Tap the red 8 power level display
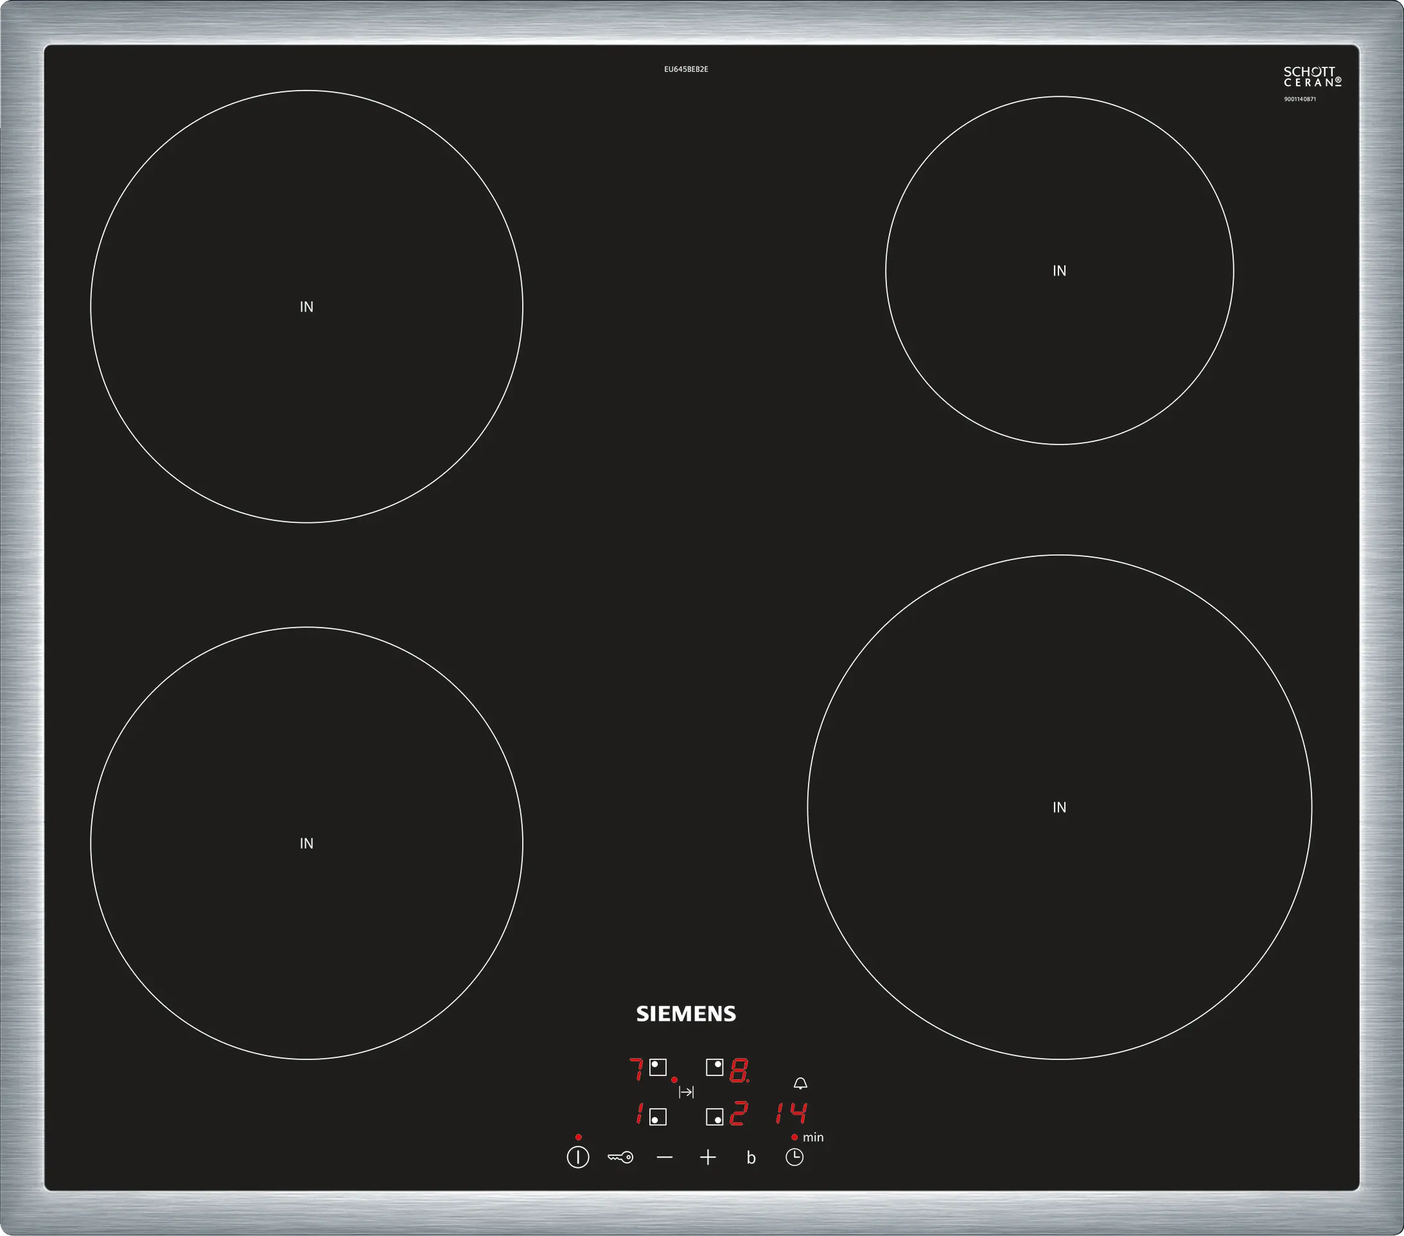Image resolution: width=1404 pixels, height=1236 pixels. 739,1070
